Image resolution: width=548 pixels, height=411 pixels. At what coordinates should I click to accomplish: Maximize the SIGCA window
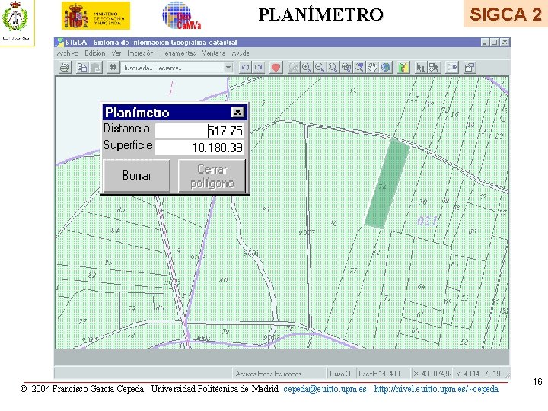494,43
